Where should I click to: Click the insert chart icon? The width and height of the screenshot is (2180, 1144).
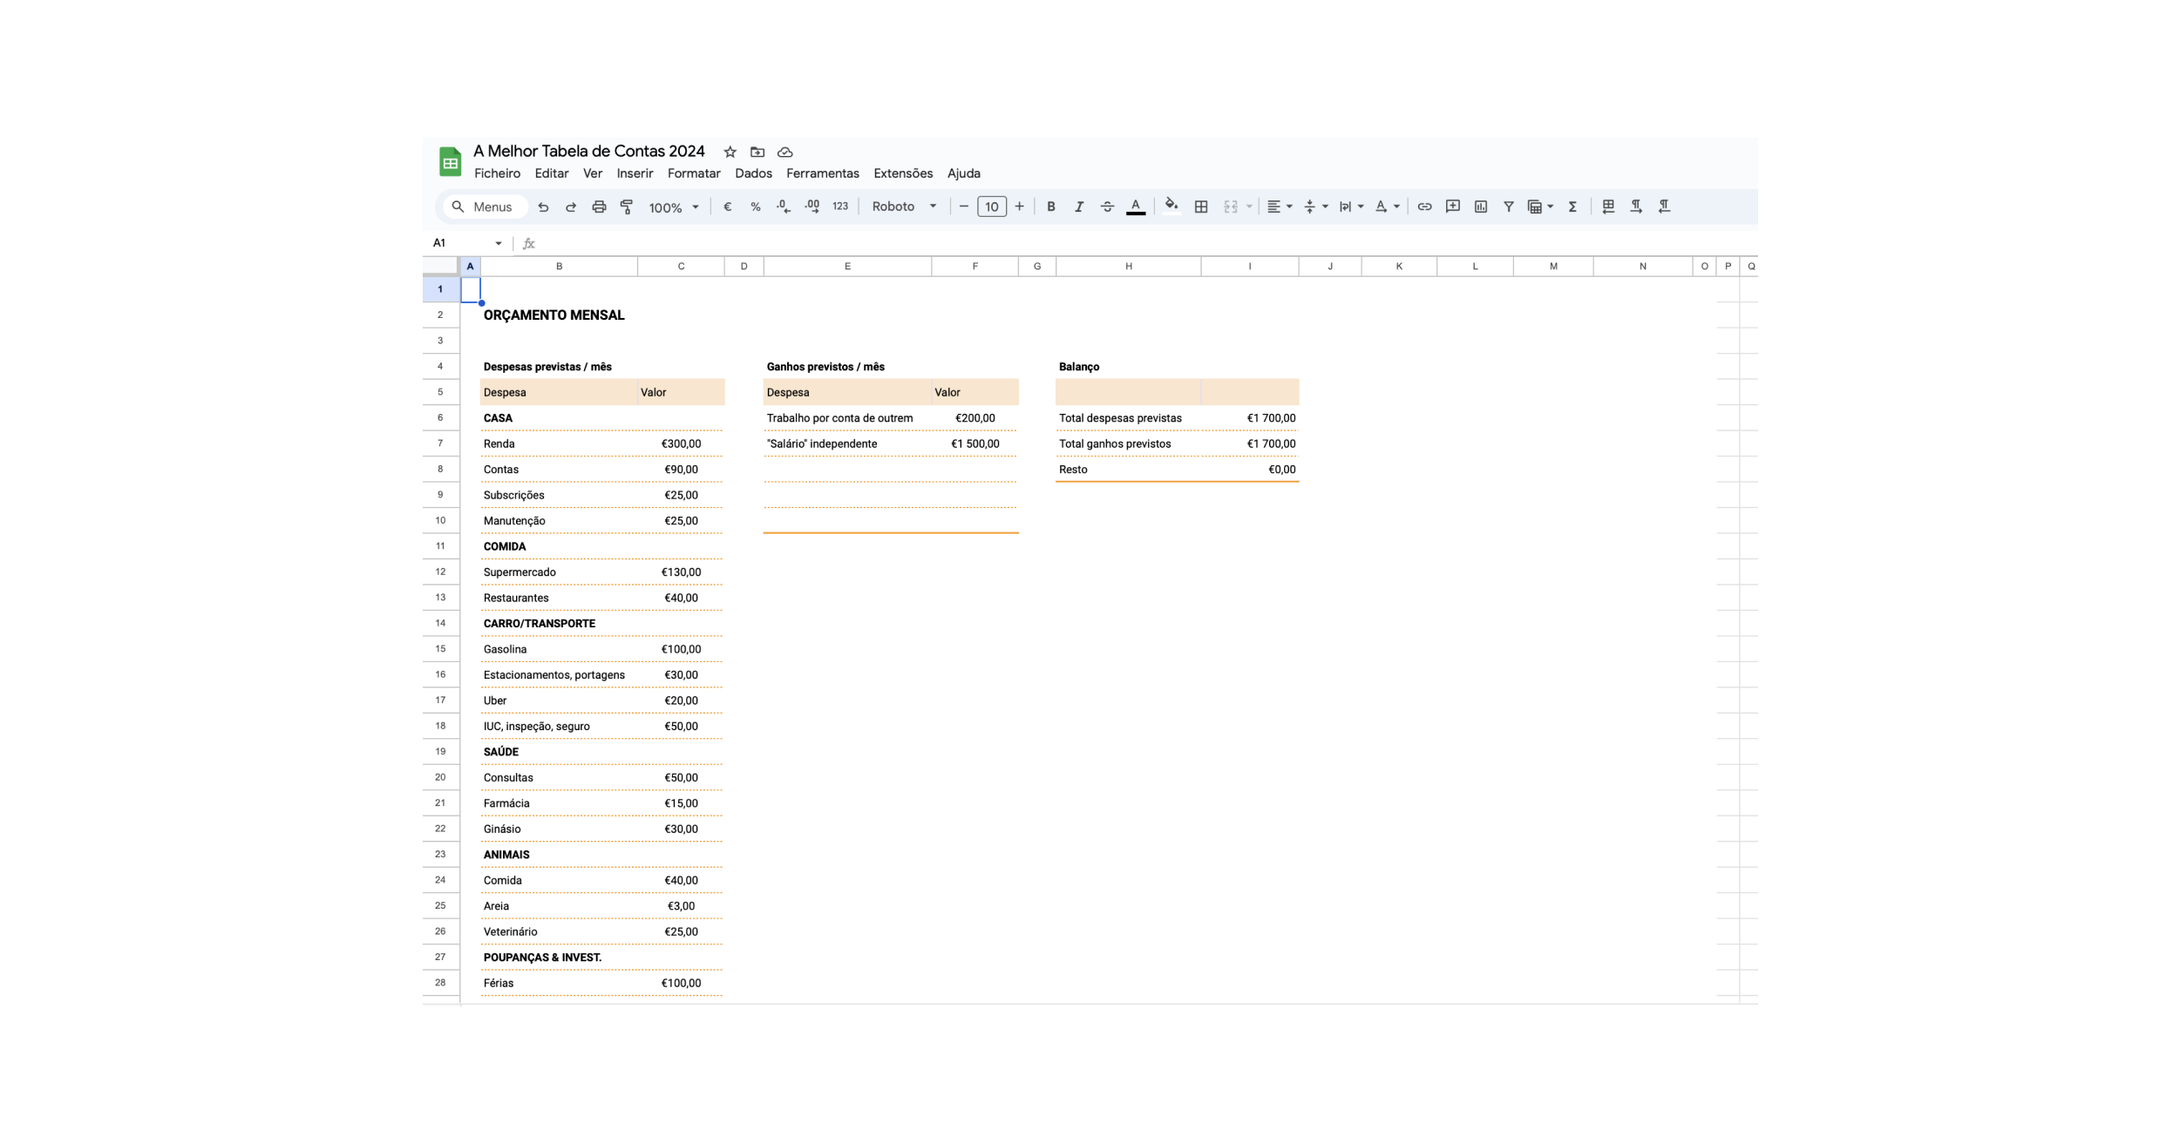(x=1480, y=206)
